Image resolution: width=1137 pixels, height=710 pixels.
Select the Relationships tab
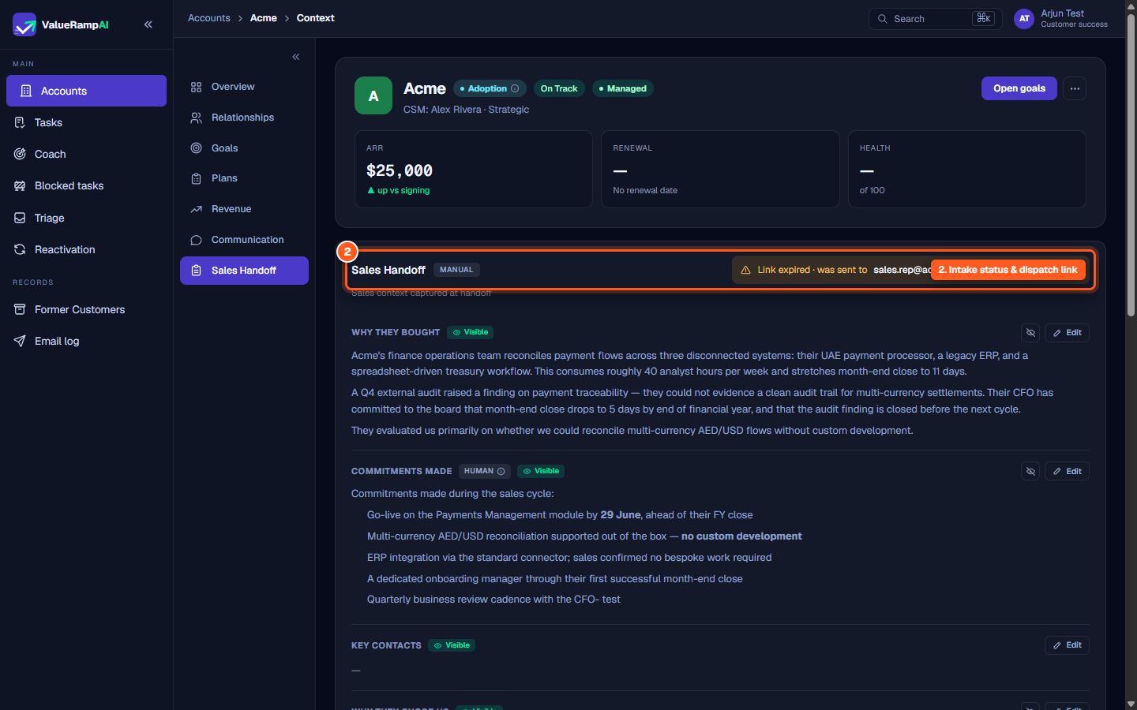[244, 118]
